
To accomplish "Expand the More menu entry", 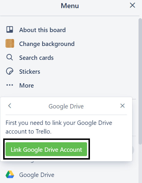I will click(x=27, y=86).
